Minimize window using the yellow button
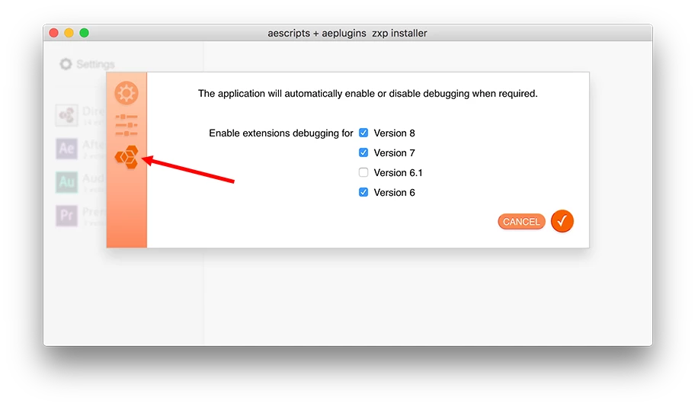This screenshot has width=695, height=407. pos(69,33)
